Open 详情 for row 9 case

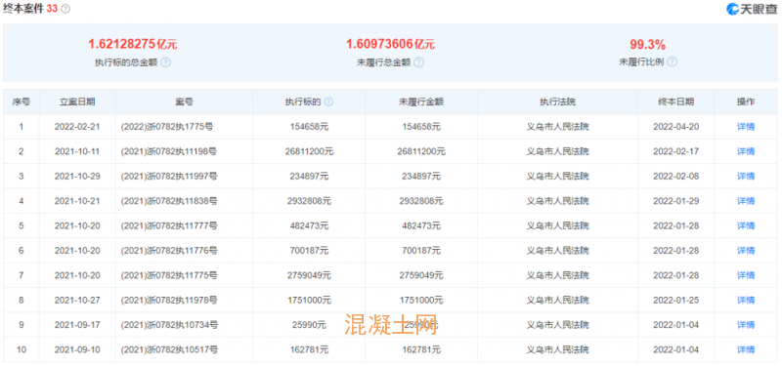tap(746, 325)
